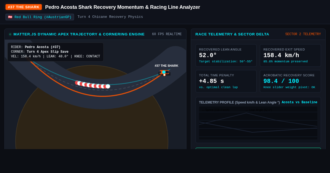Image resolution: width=330 pixels, height=173 pixels.
Task: Click the VEL / LEAN / KNEE readout line
Action: pyautogui.click(x=56, y=57)
